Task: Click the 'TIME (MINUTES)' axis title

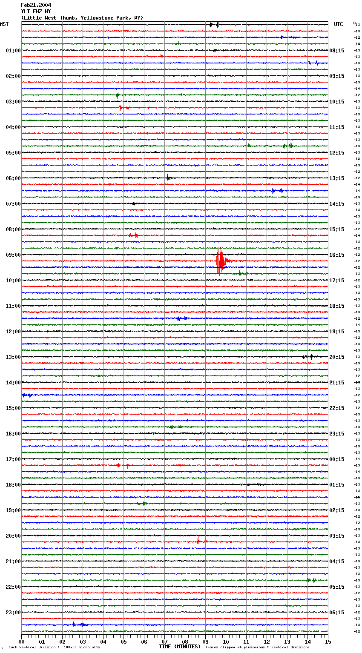Action: (180, 647)
